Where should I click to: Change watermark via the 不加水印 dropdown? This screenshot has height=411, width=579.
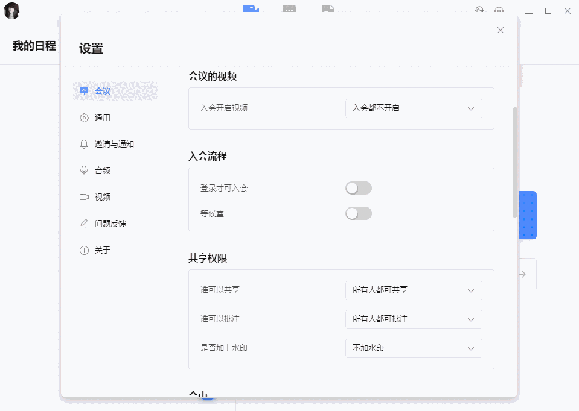[x=414, y=348]
